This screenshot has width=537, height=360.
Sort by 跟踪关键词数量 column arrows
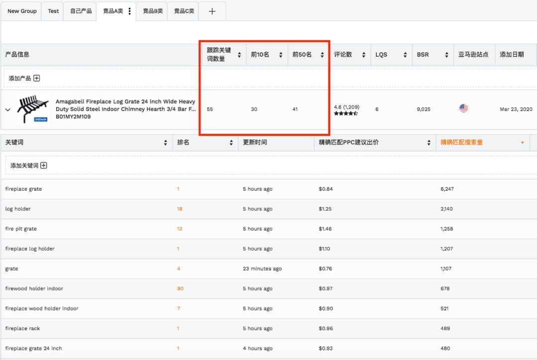click(239, 55)
